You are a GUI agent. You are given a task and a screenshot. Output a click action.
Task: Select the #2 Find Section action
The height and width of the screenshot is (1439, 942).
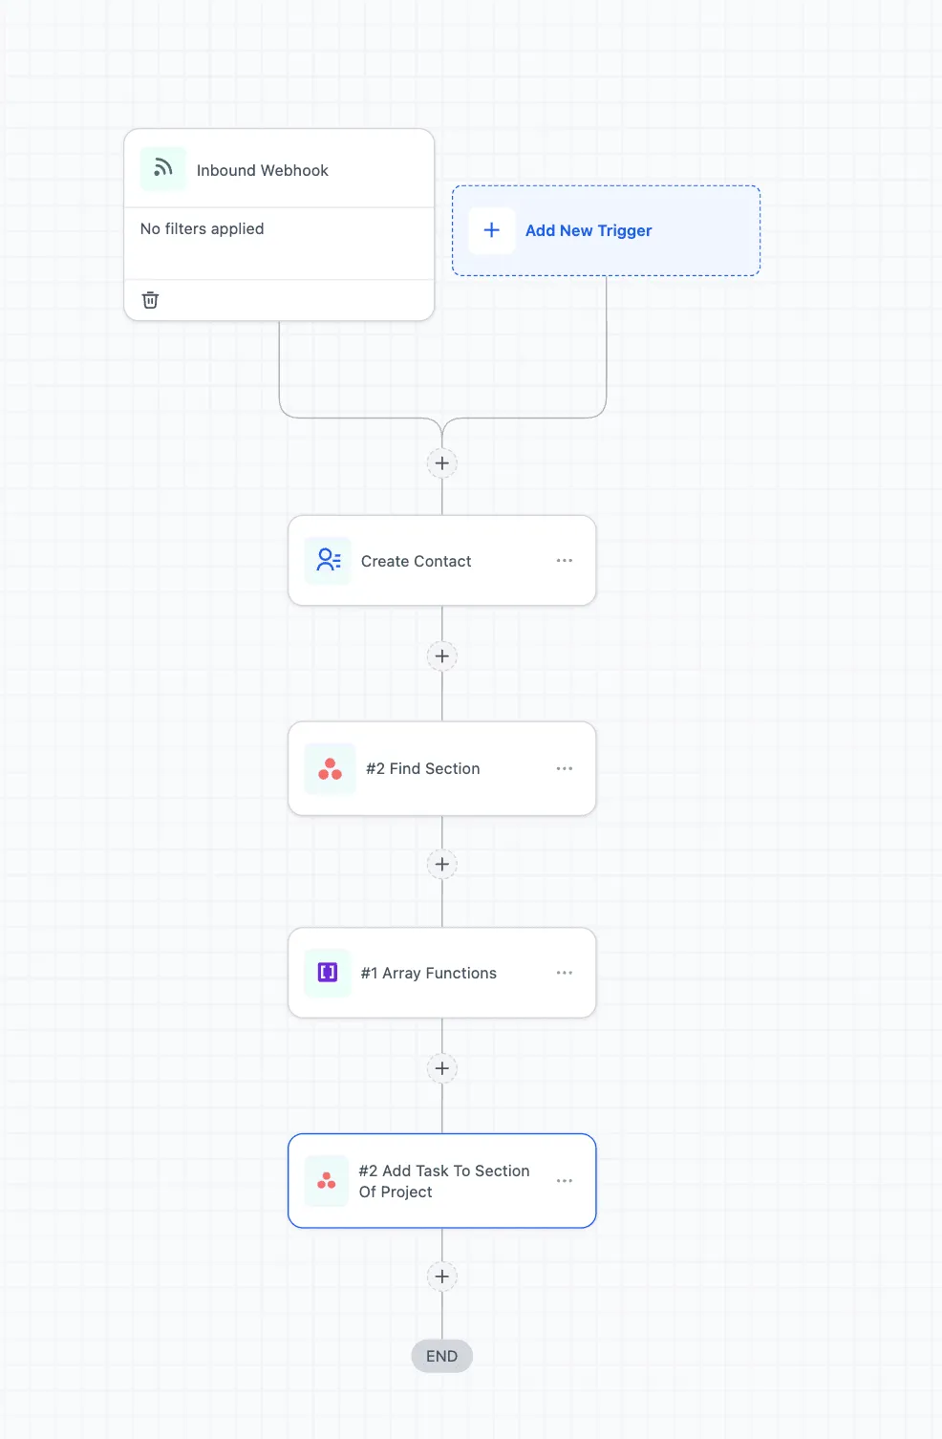(x=442, y=768)
